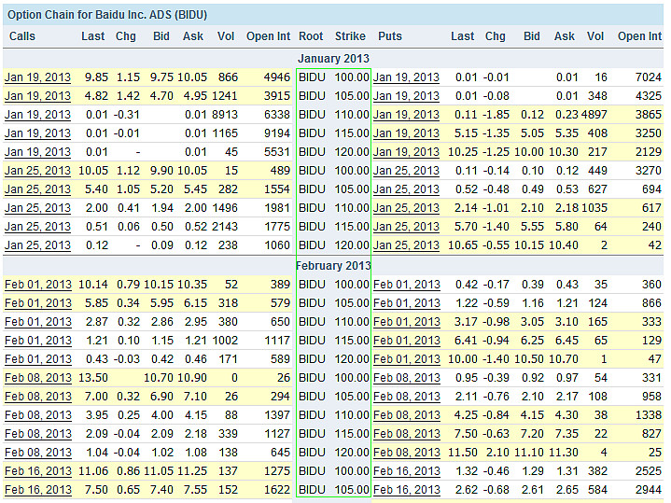Open the Jan 19, 2013 put with open interest 7024

[406, 77]
